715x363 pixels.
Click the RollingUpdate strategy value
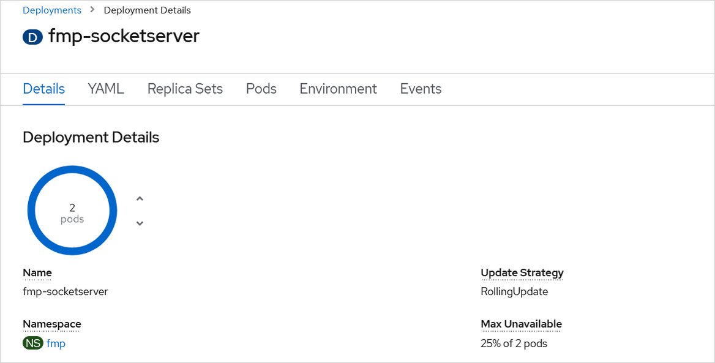514,291
